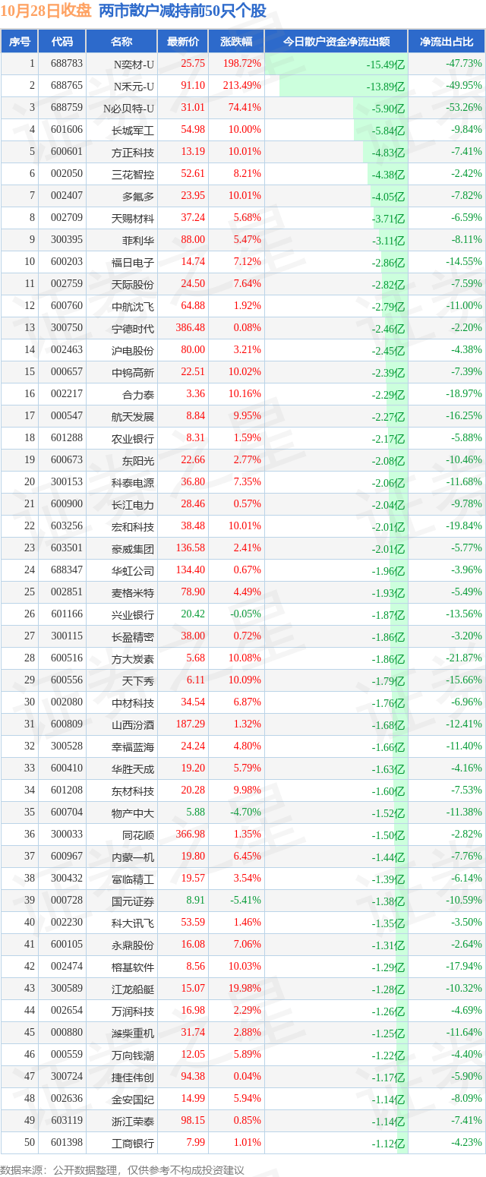Click stock name N必贝特-U

[128, 108]
